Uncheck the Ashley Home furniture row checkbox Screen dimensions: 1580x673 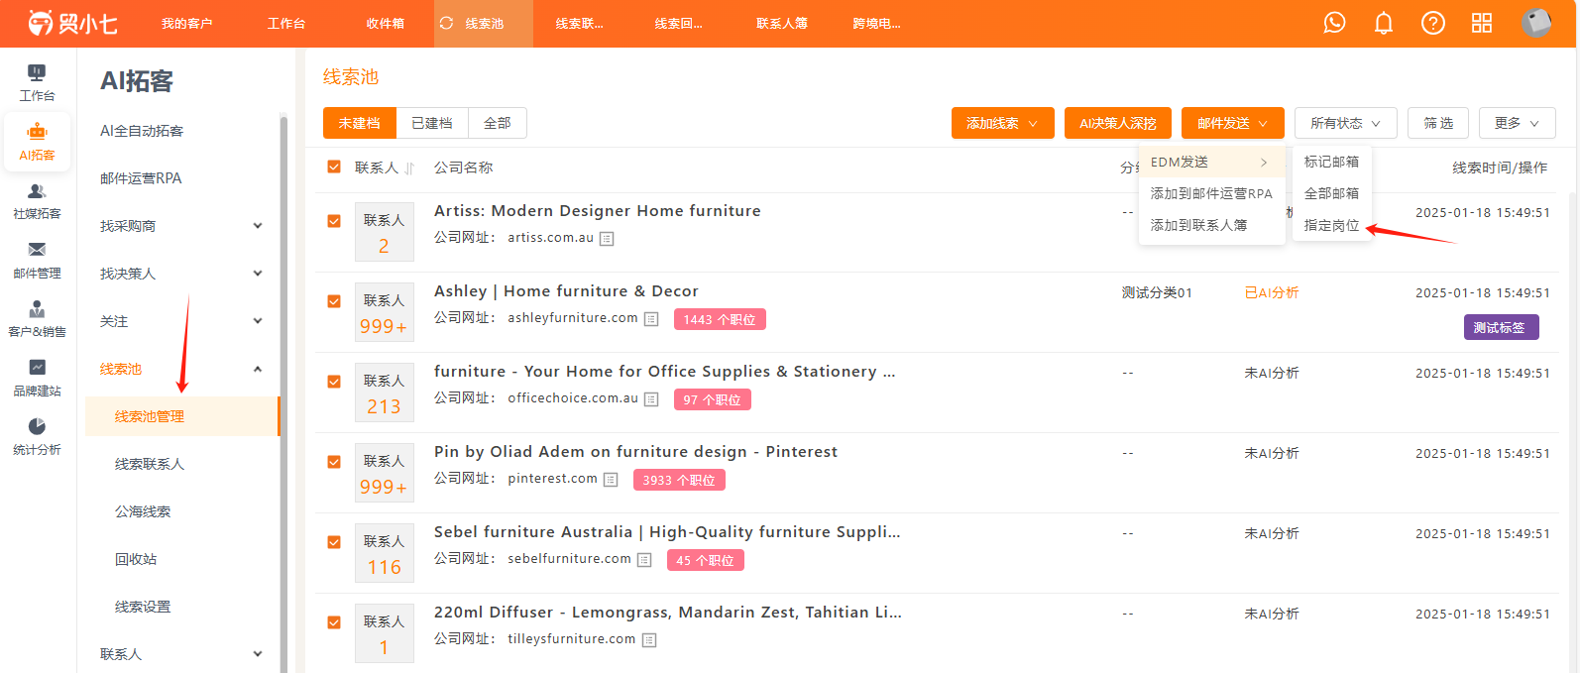(334, 301)
